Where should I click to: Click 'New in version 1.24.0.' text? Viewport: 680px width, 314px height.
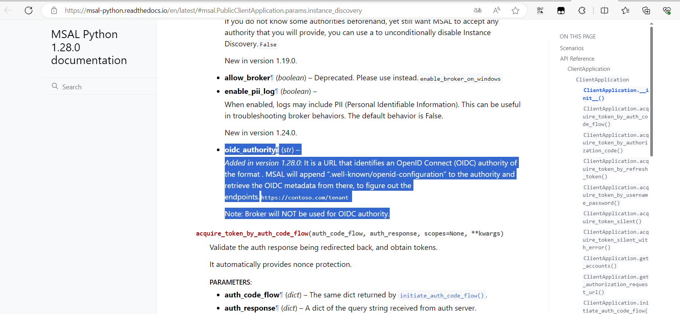[261, 133]
